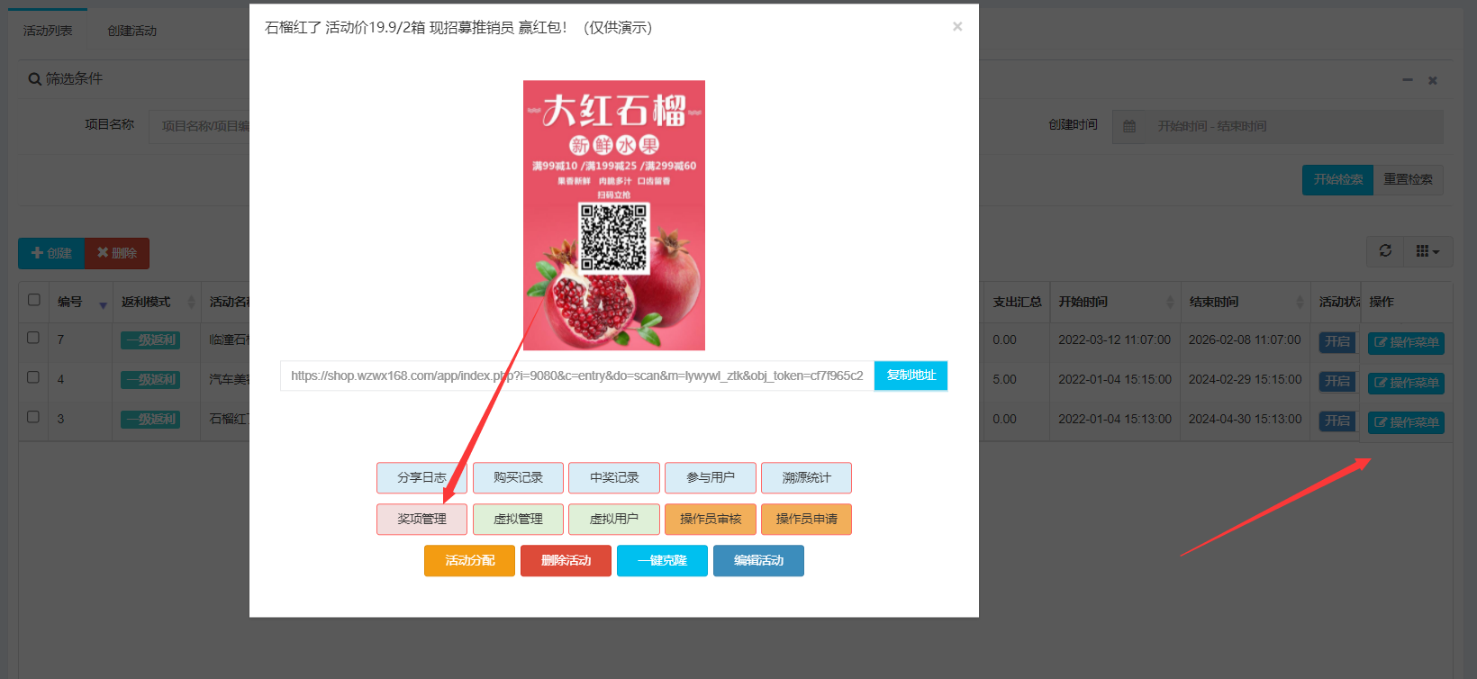Check the checkbox for row 7
This screenshot has height=679, width=1477.
coord(33,338)
